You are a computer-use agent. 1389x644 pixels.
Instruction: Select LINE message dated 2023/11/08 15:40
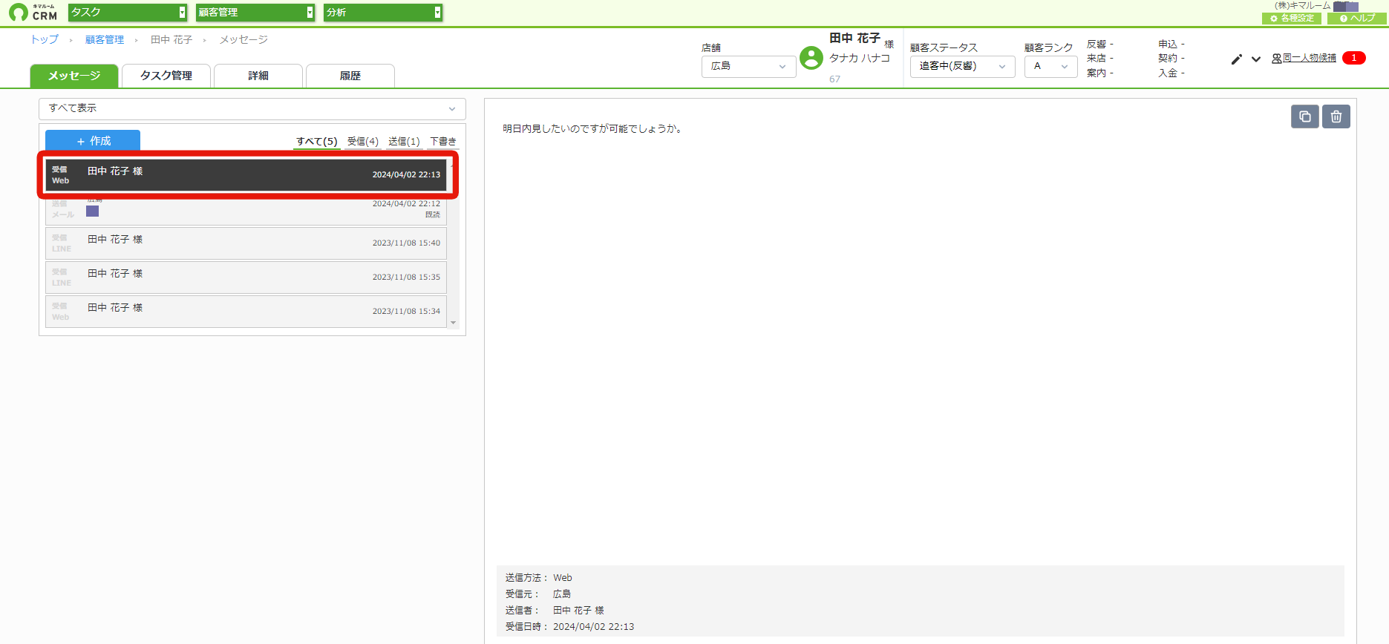coord(246,243)
